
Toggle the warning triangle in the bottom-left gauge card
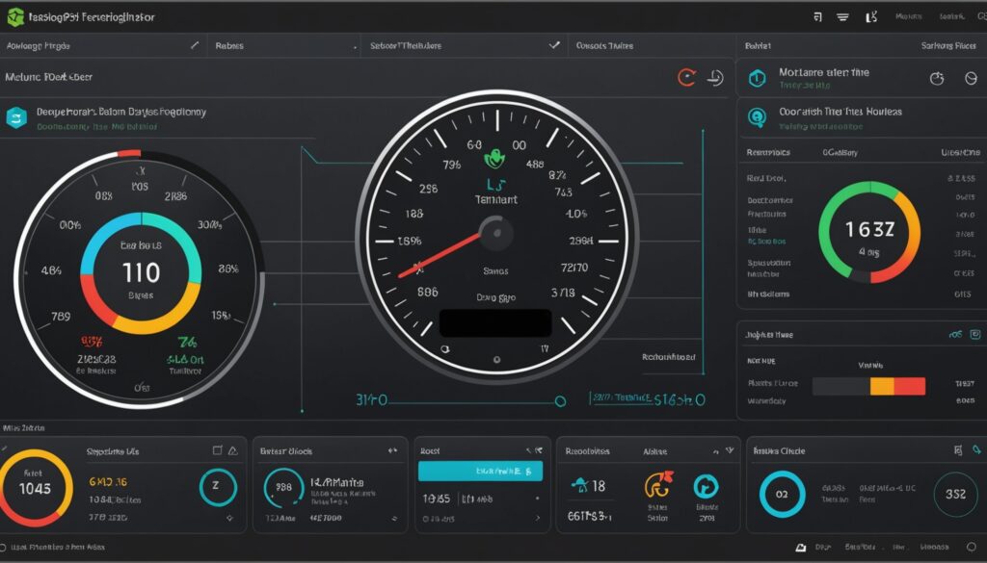233,450
